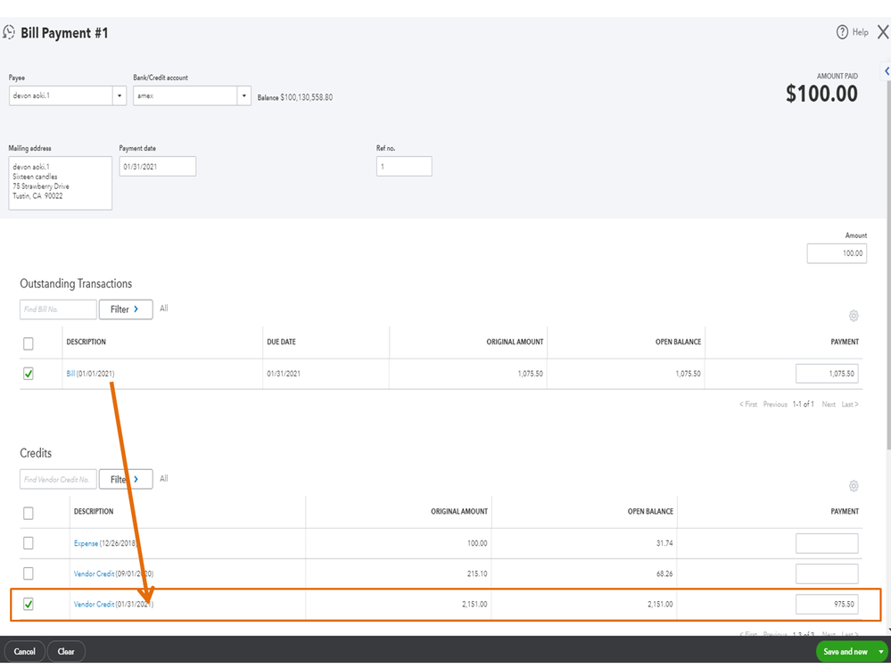Viewport: 891px width, 668px height.
Task: Click payment field for Vendor Credit 215.10
Action: pos(827,573)
